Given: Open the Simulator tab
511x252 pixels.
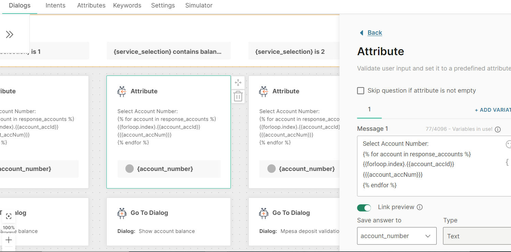Looking at the screenshot, I should tap(199, 5).
